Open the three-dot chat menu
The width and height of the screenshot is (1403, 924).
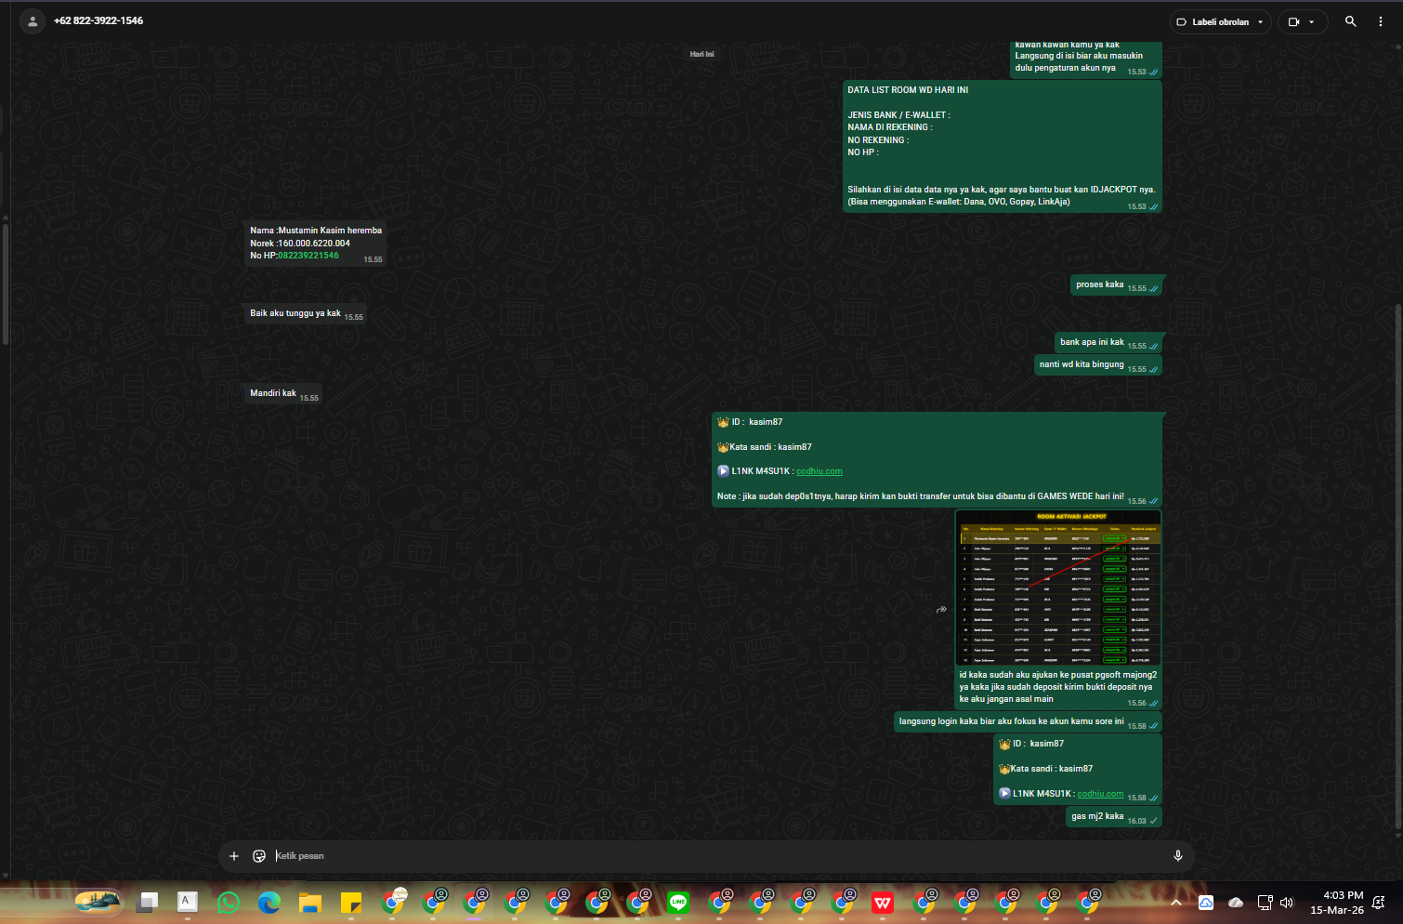[1381, 21]
